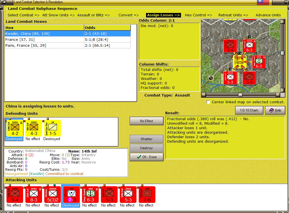Screen dimensions: 289x213
Task: Select the 25th Inf 8-3 attacking unit
Action: (x=34, y=195)
